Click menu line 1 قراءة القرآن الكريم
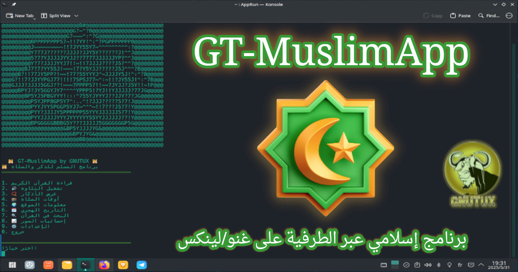 point(37,183)
